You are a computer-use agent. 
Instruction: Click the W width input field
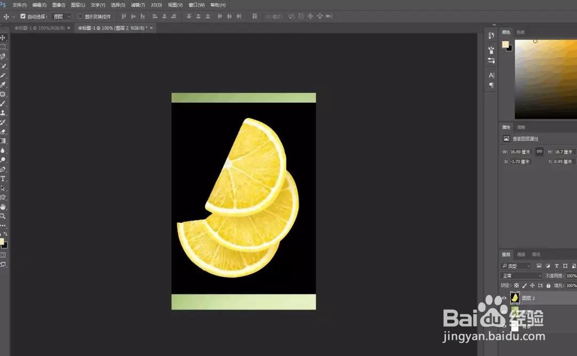click(521, 152)
